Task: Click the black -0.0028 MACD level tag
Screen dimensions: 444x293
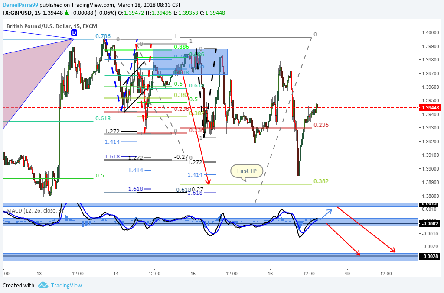Action: tap(430, 256)
